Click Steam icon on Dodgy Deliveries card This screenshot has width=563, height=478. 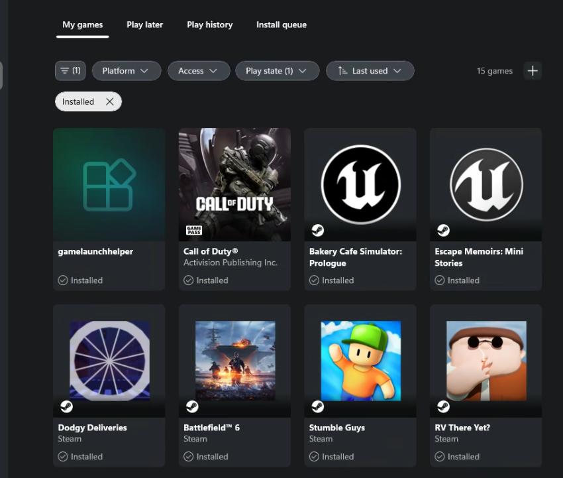[x=66, y=406]
